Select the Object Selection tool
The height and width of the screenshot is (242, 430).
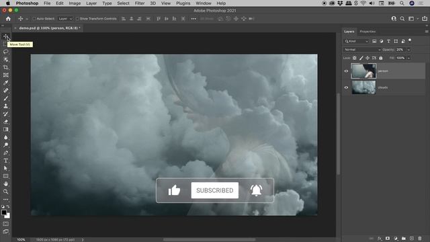[x=5, y=60]
